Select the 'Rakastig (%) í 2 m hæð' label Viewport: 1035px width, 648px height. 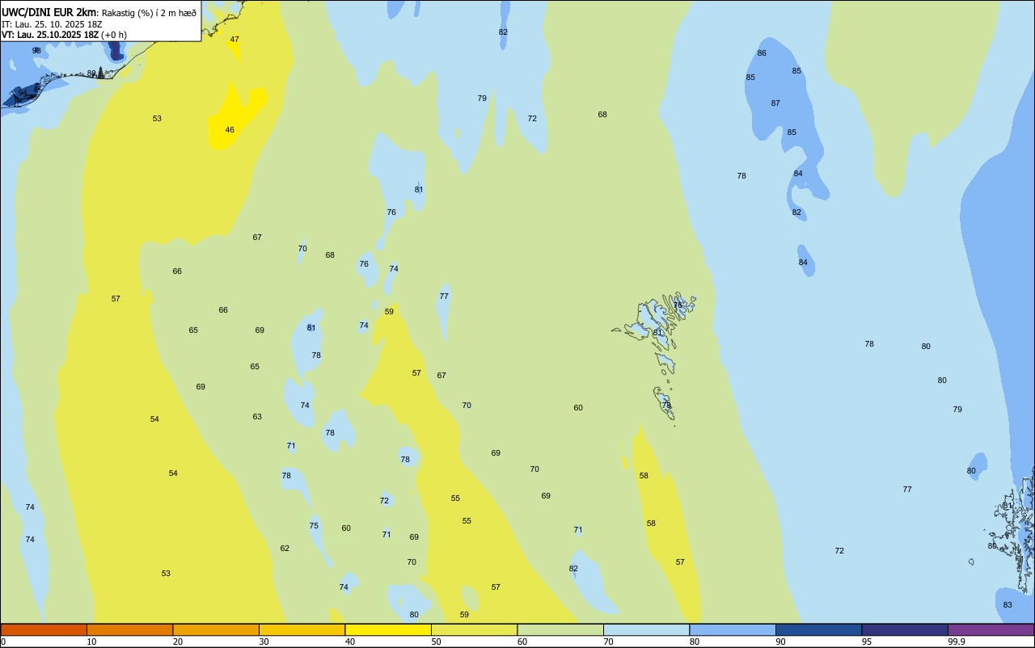149,13
